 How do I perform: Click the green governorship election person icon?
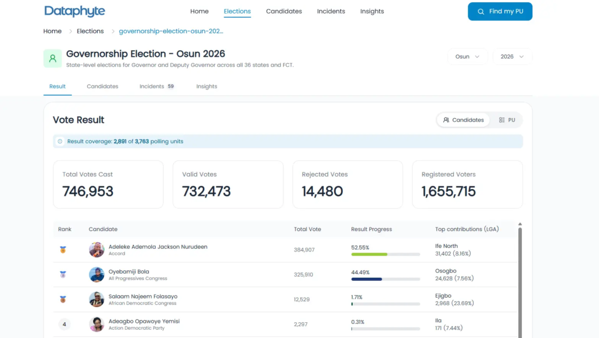53,58
